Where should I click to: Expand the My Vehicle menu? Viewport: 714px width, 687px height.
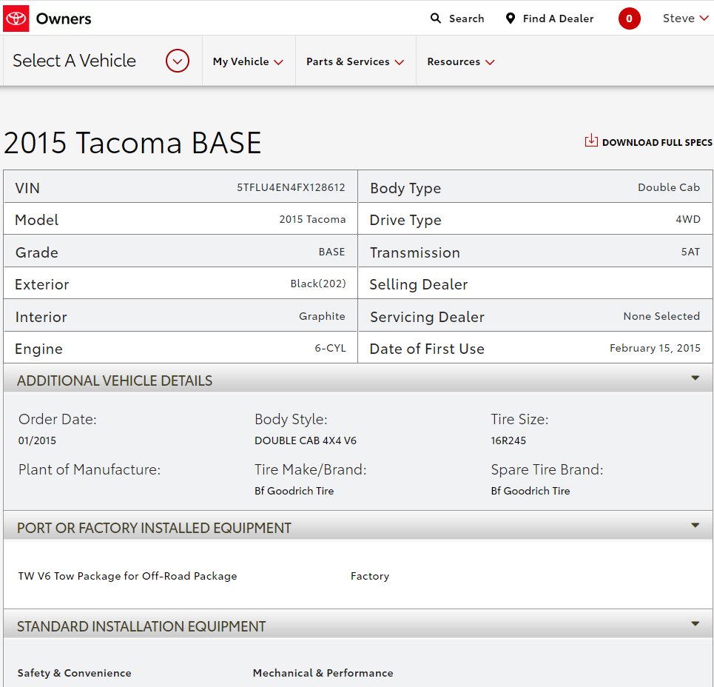[248, 61]
